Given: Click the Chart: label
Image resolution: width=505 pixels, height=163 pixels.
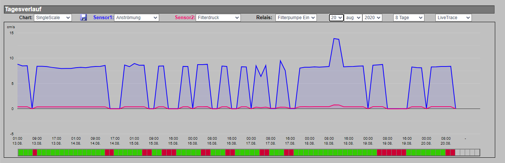Looking at the screenshot, I should click(26, 18).
